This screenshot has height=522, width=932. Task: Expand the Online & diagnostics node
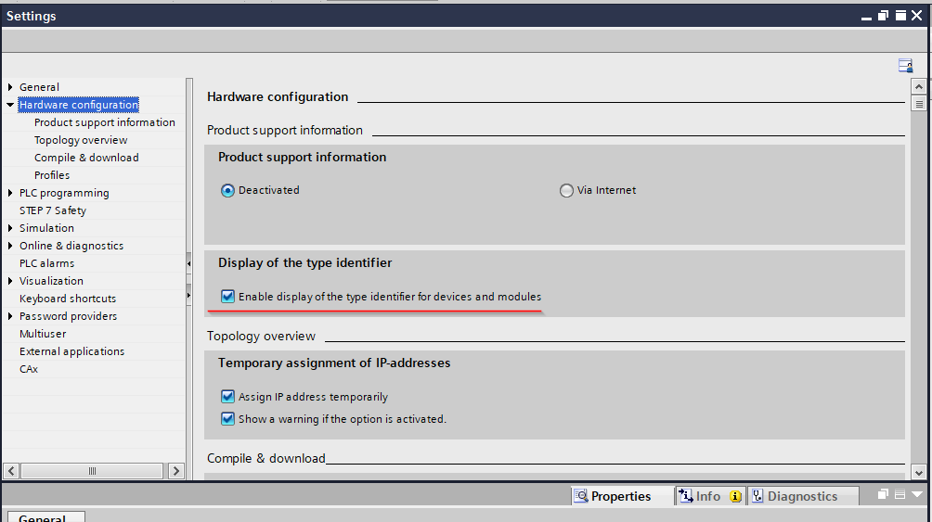10,246
